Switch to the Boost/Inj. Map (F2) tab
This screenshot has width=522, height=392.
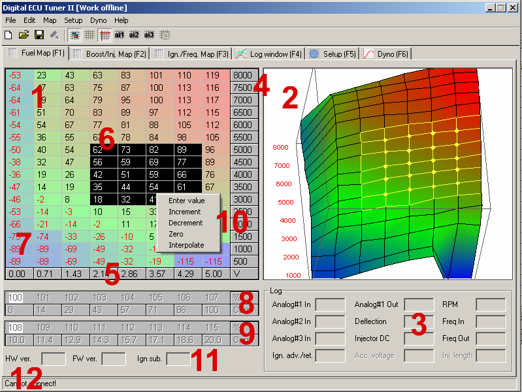pos(110,54)
